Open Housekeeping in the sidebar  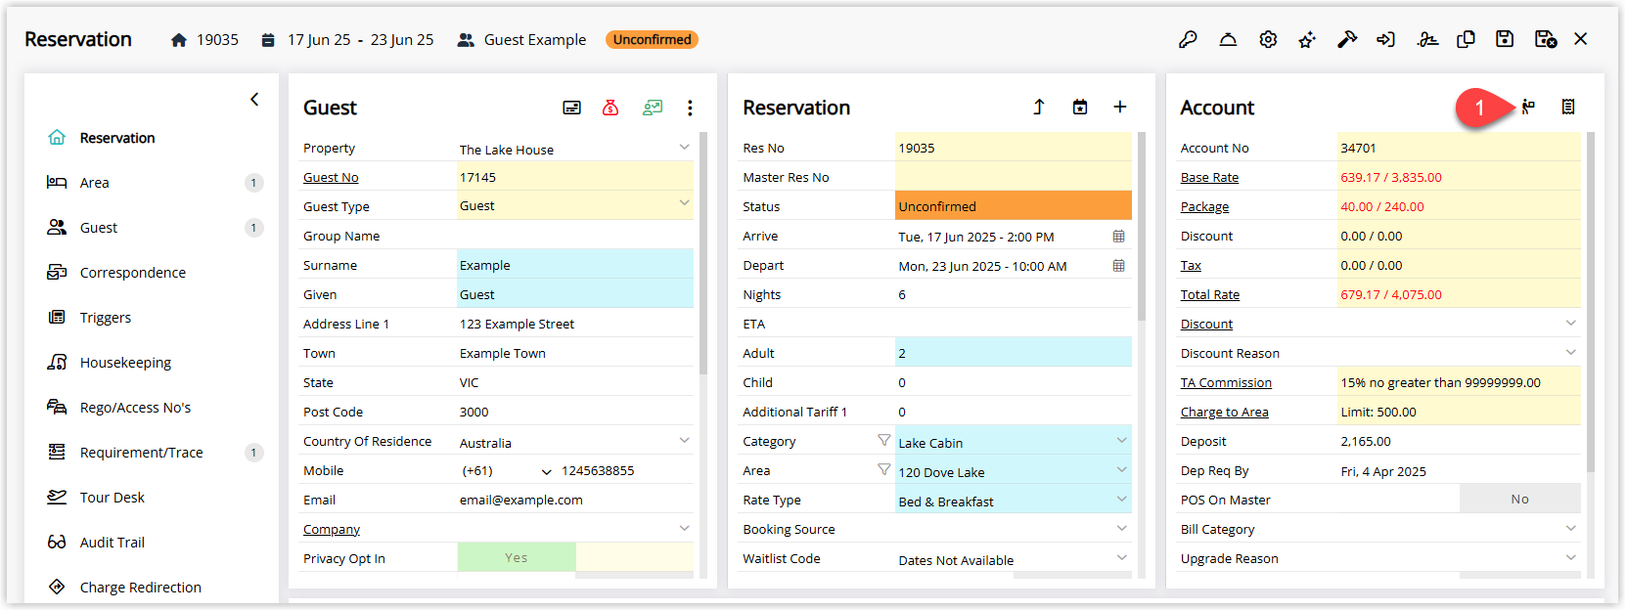[x=125, y=363]
